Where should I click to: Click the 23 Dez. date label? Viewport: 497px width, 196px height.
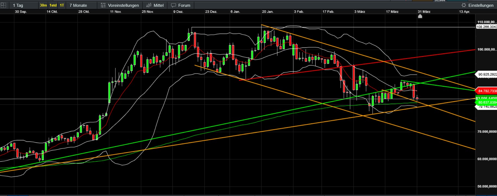[211, 12]
